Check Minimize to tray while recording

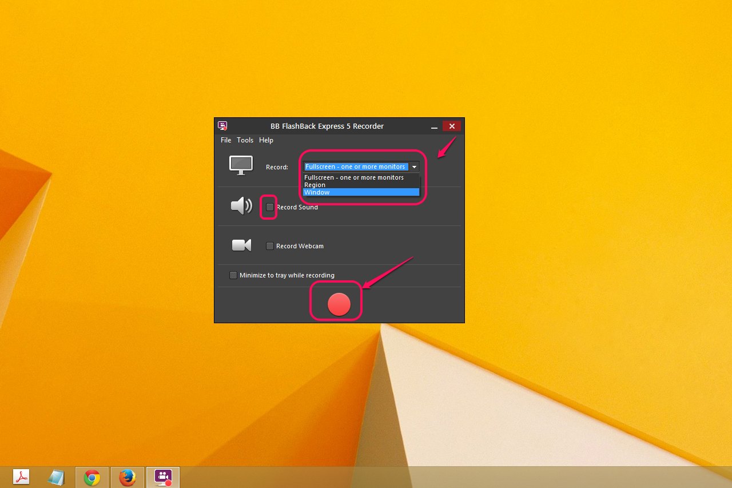point(233,275)
